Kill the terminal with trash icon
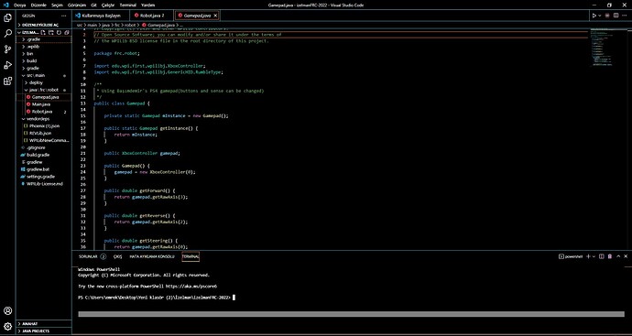The height and width of the screenshot is (336, 632). (610, 256)
